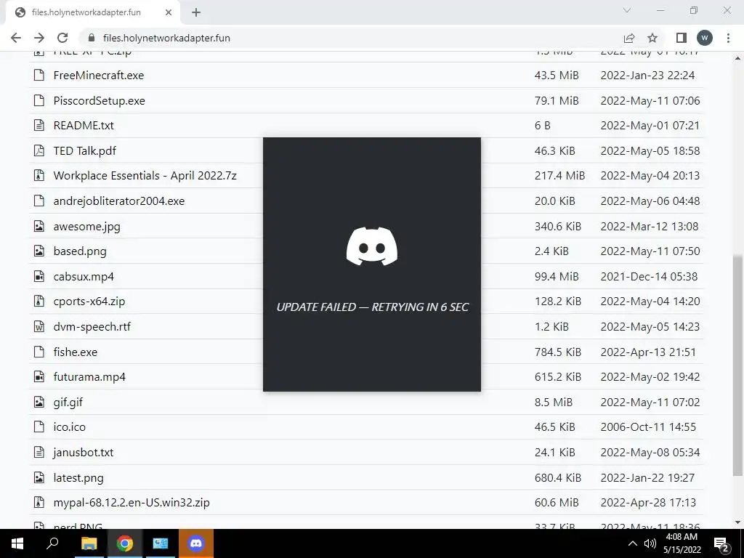
Task: Open the FreeMinecraft.exe link
Action: point(99,75)
